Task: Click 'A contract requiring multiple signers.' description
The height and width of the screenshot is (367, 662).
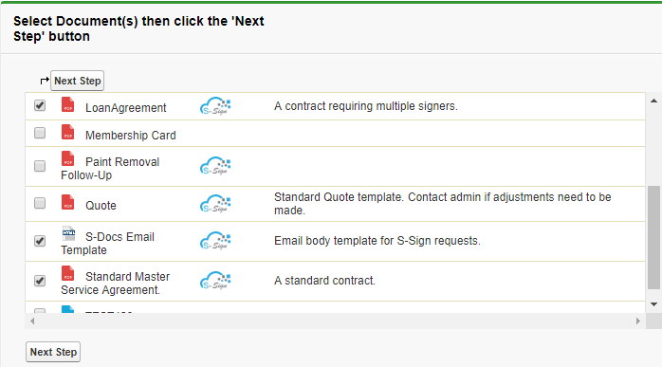Action: coord(366,106)
